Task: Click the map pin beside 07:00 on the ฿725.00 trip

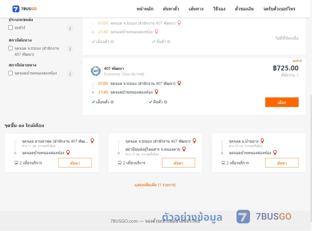Action: (179, 83)
